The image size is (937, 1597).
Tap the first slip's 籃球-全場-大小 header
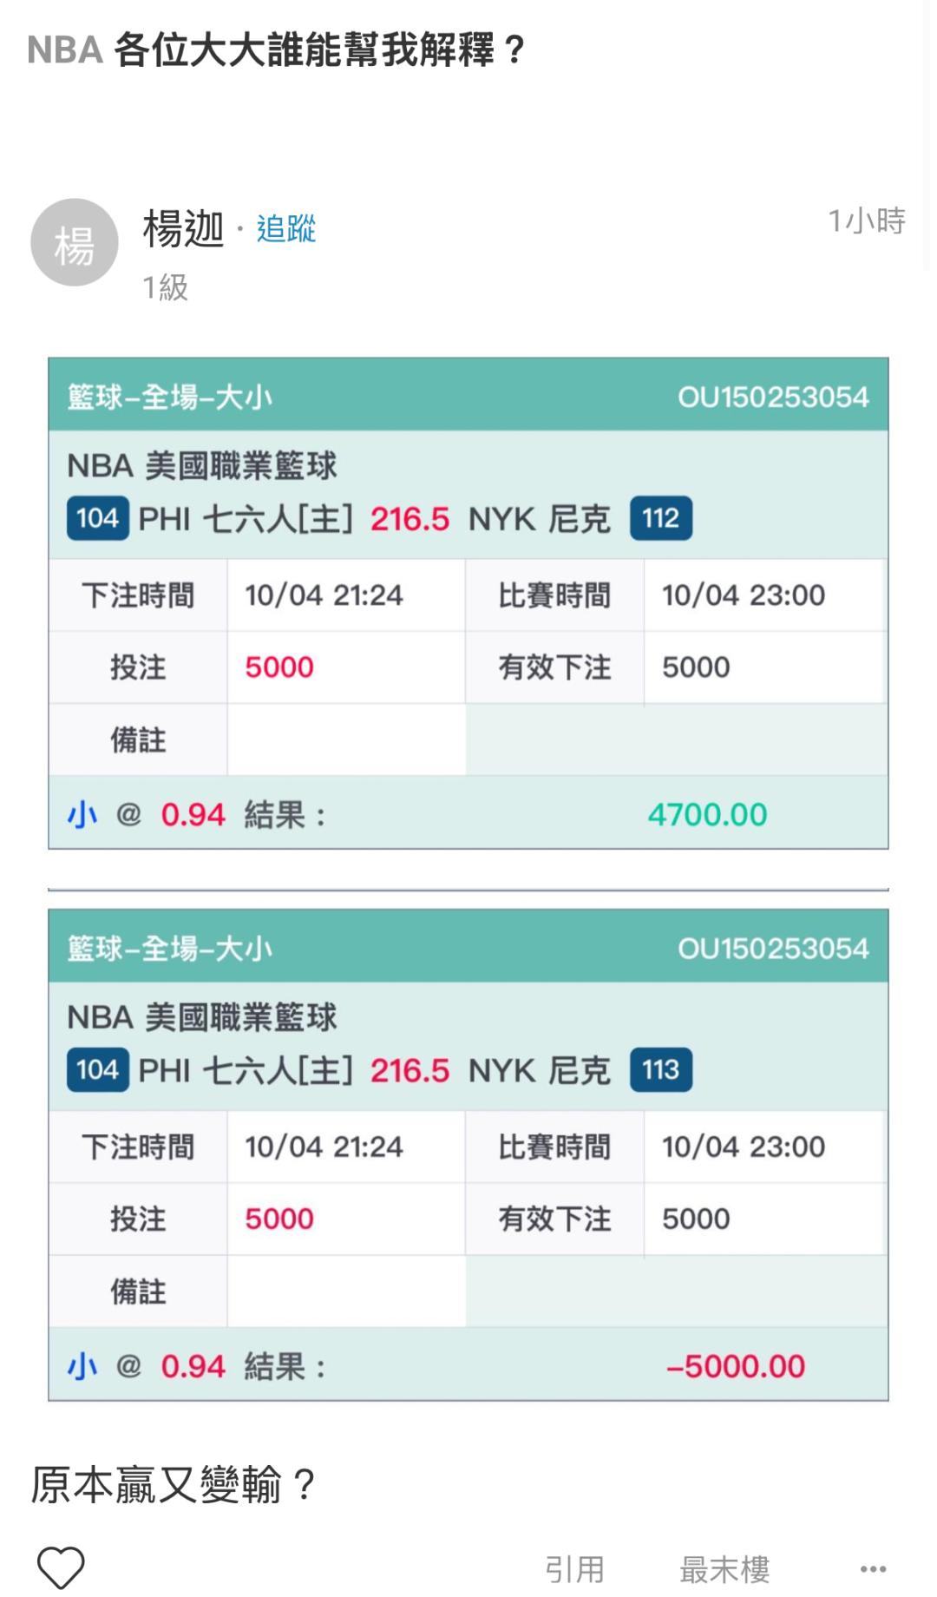pos(170,398)
